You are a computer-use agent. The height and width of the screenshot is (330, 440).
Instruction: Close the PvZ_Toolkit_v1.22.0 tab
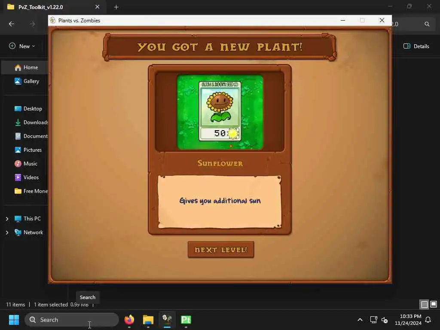tap(98, 7)
